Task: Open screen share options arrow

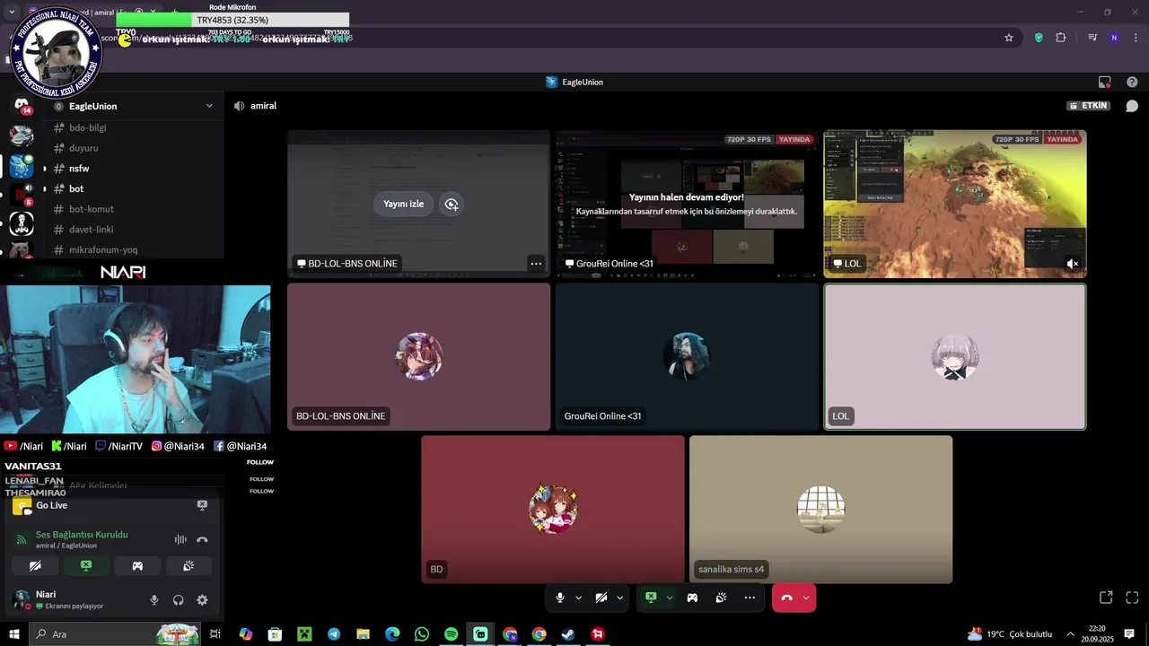Action: pos(669,598)
